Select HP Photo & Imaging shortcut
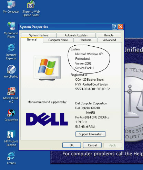 11,138
